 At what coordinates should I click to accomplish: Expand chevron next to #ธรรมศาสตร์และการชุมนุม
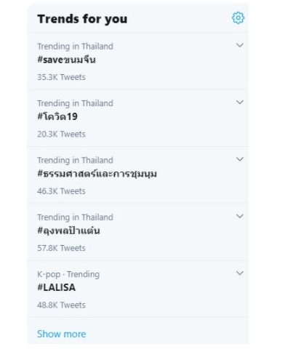pyautogui.click(x=240, y=159)
